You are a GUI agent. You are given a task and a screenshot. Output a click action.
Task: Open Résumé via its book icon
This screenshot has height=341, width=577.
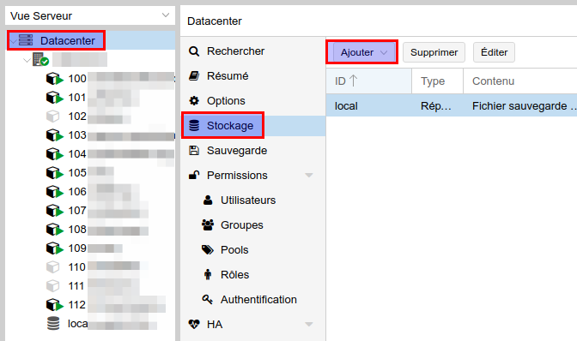coord(194,76)
